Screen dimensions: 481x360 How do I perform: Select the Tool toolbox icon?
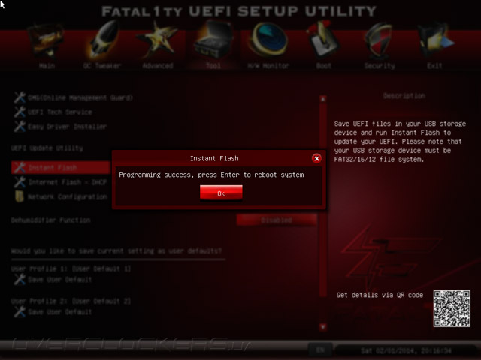tap(213, 40)
